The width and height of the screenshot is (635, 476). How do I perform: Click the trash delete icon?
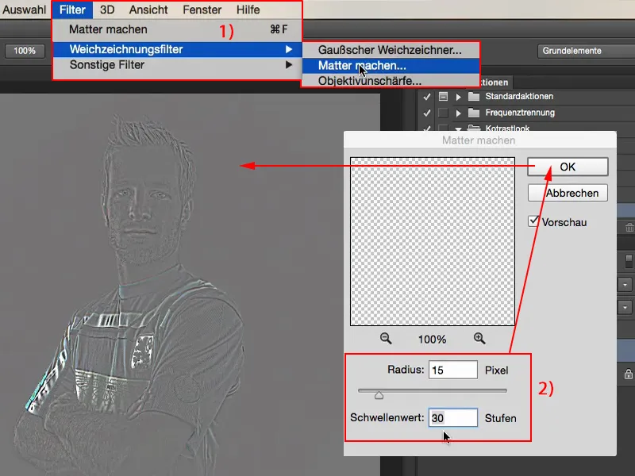click(x=629, y=228)
